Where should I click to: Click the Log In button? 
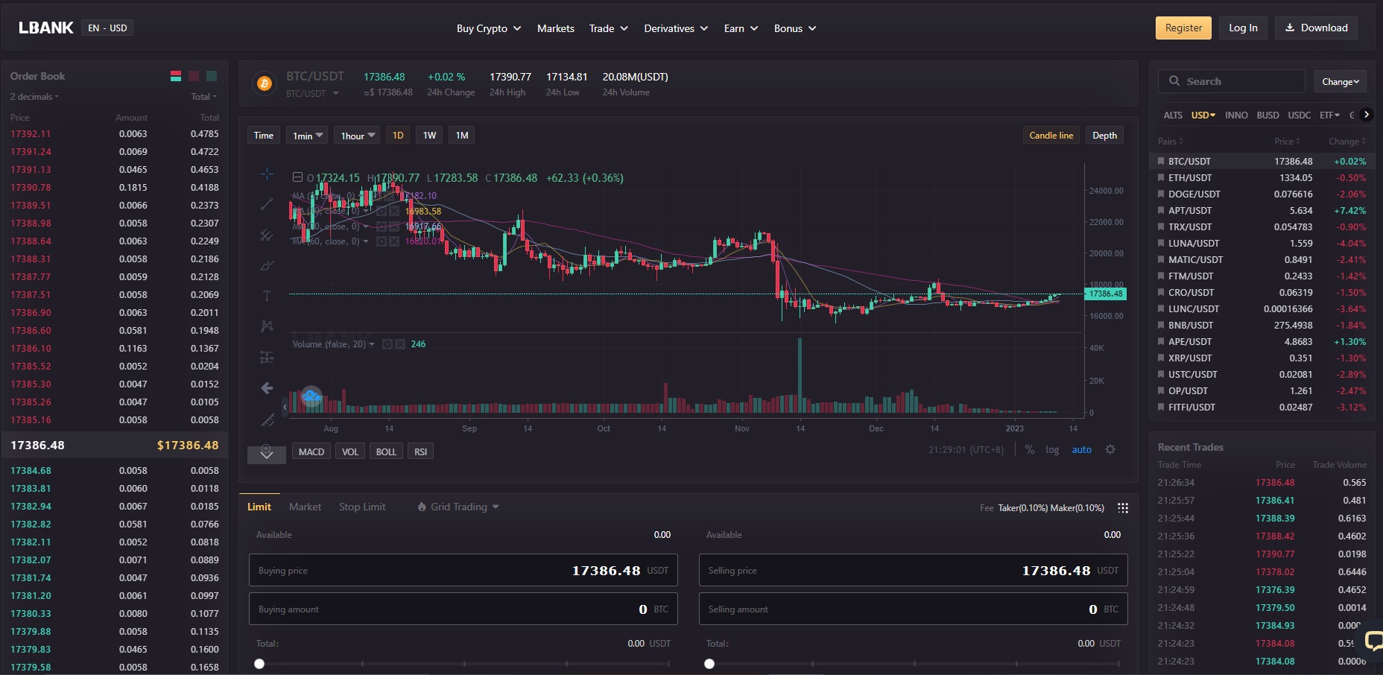pos(1243,28)
